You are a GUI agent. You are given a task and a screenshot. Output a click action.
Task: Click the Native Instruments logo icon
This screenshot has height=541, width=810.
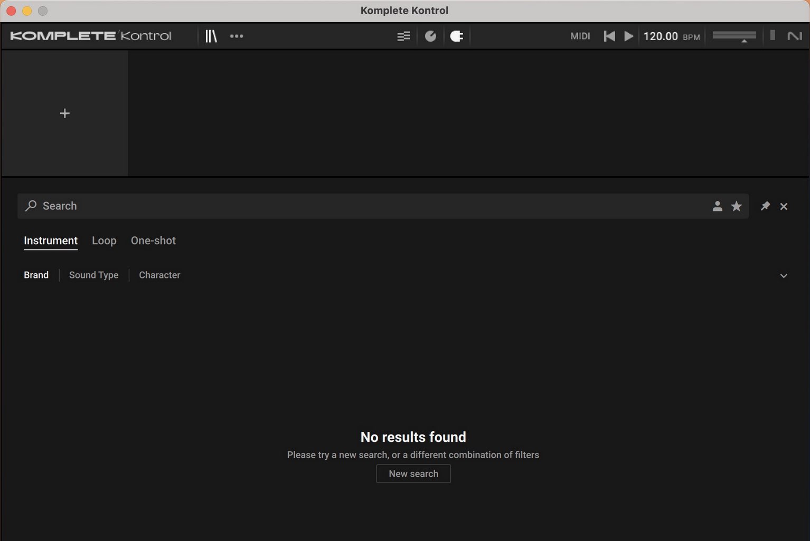(795, 36)
